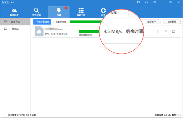This screenshot has height=118, width=183.
Task: Click the 全部删除 delete all button
Action: pos(172,22)
